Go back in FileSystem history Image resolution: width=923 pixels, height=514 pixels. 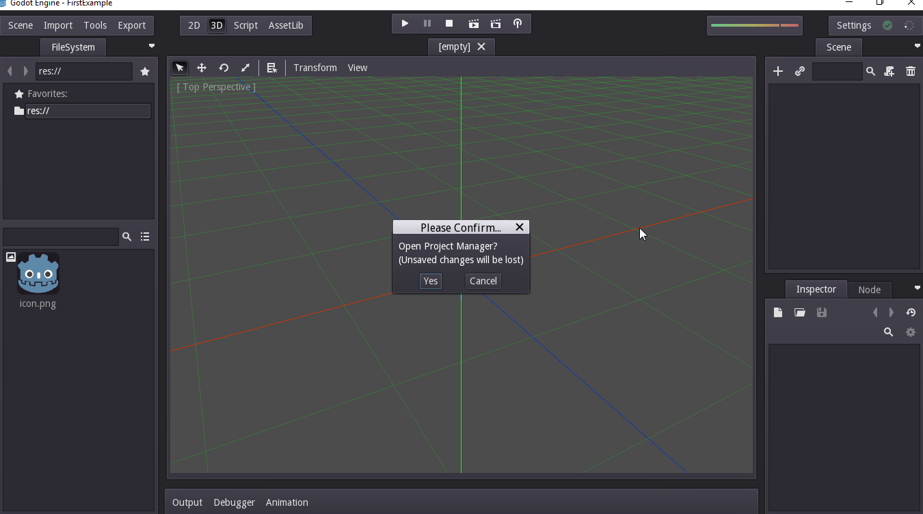[10, 71]
